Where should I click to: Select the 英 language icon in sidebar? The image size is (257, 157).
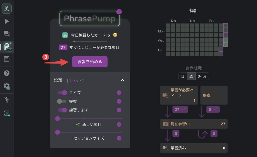pos(7,8)
